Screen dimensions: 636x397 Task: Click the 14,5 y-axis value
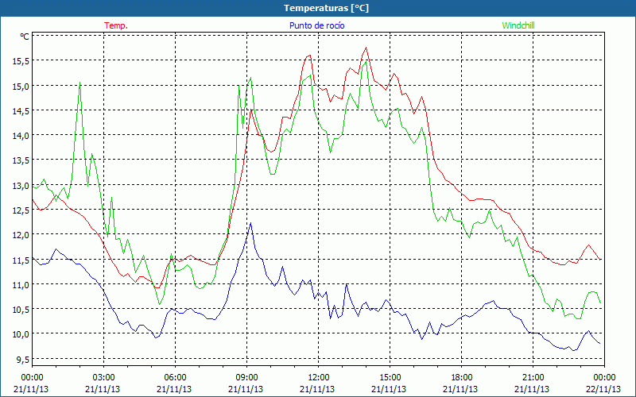click(21, 110)
